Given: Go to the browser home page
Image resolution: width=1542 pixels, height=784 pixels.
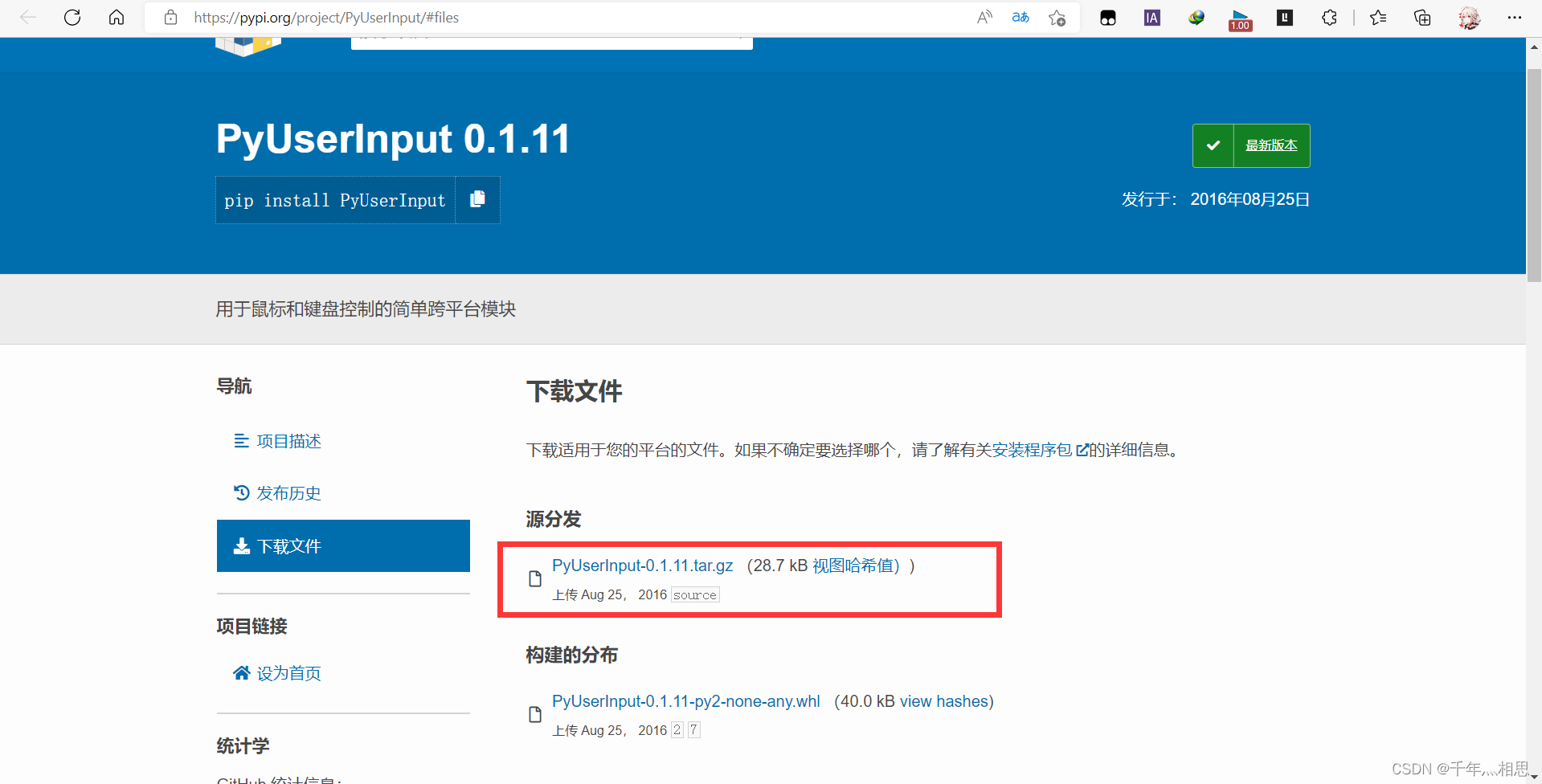Looking at the screenshot, I should [117, 17].
